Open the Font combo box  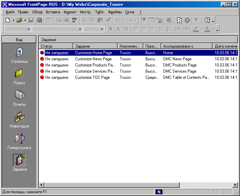[x=57, y=29]
